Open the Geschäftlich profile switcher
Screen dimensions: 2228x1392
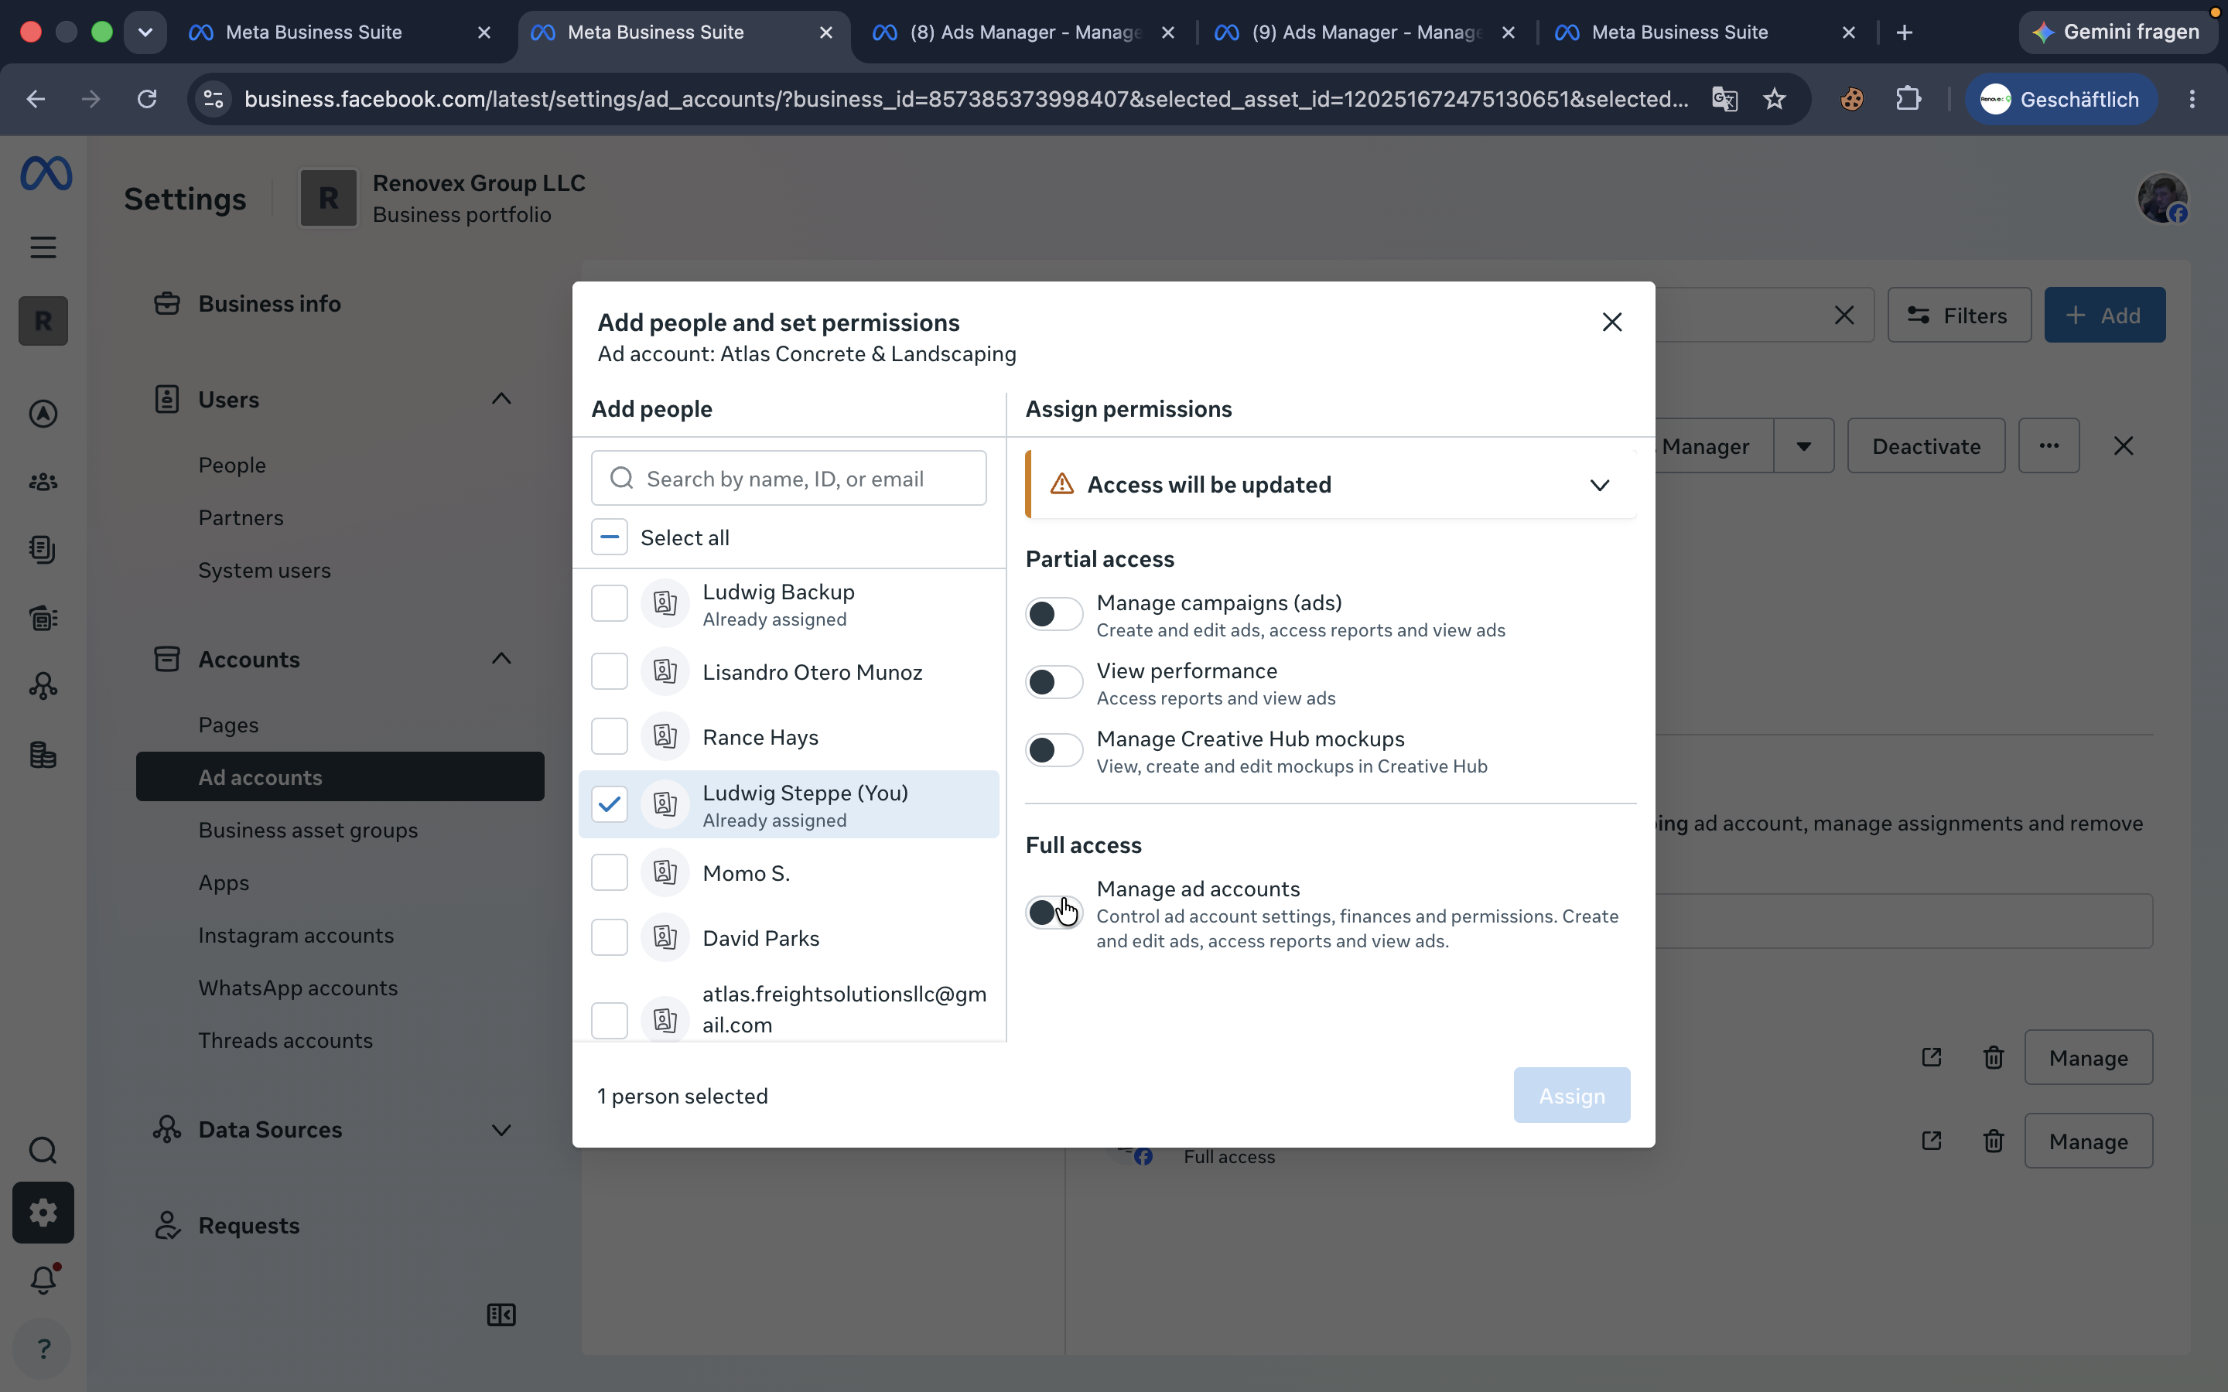tap(2060, 100)
